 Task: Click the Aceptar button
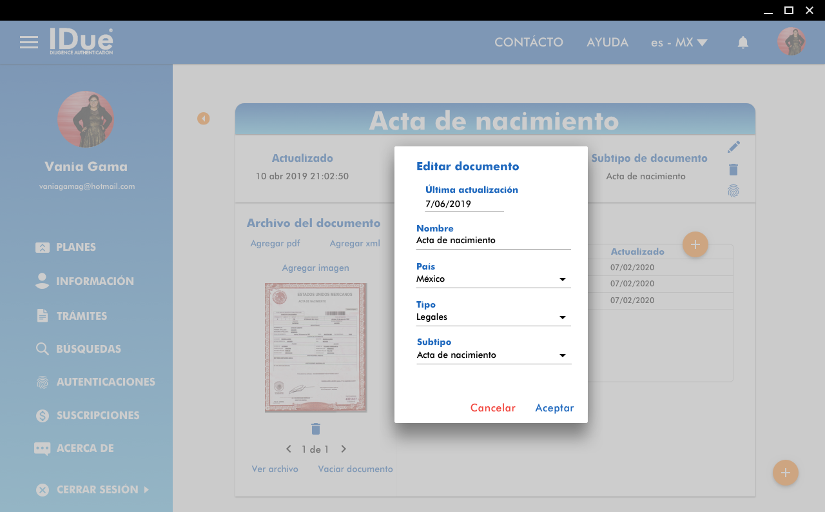(x=554, y=408)
